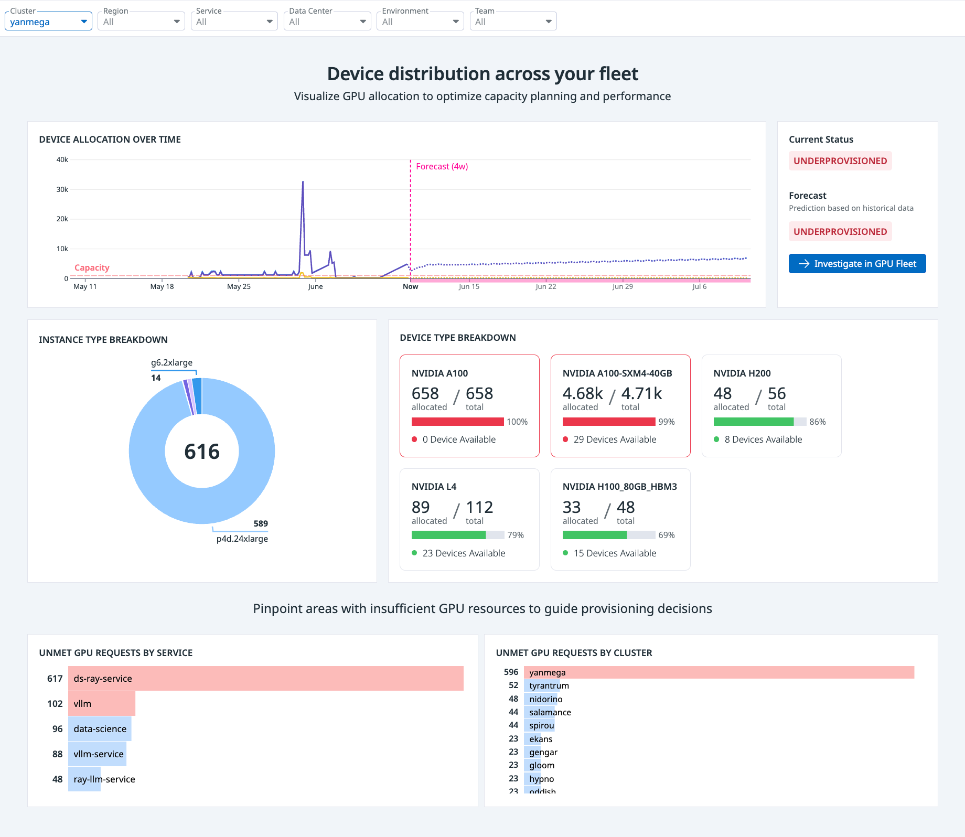Open the Cluster dropdown showing yanmega

click(48, 21)
